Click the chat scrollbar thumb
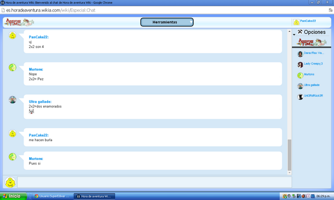 (289, 155)
